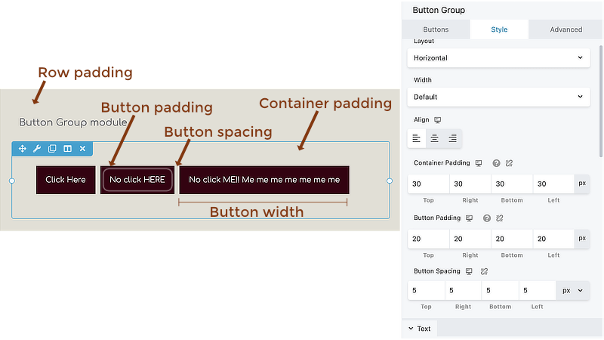
Task: Edit Button Padding Top field
Action: [x=428, y=239]
